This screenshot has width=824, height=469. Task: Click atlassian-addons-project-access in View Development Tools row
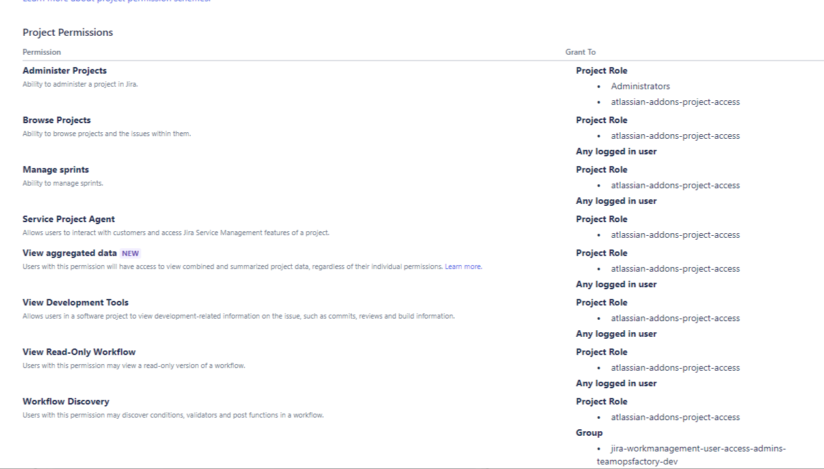pos(675,318)
